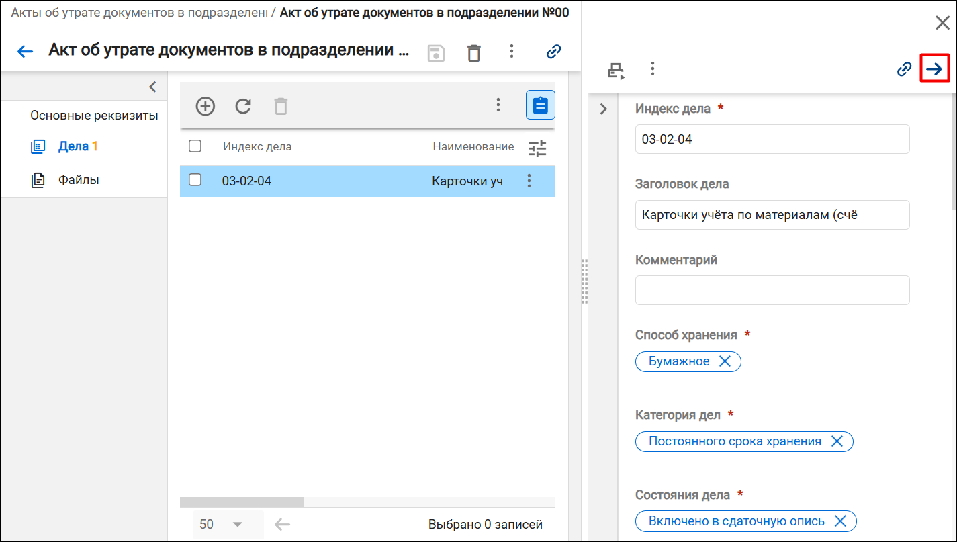This screenshot has height=542, width=957.
Task: Add a new record with plus icon
Action: (205, 106)
